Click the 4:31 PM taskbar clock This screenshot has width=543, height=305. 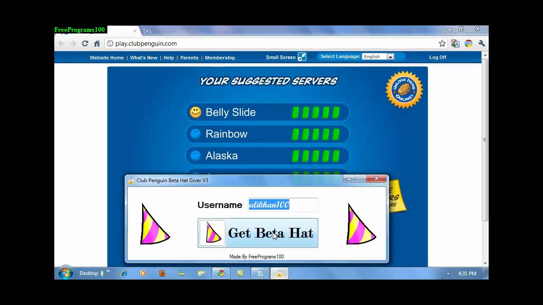click(467, 274)
